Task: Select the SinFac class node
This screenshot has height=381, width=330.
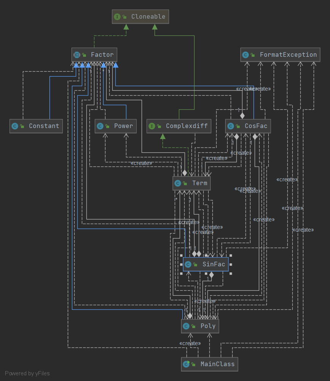Action: tap(206, 264)
